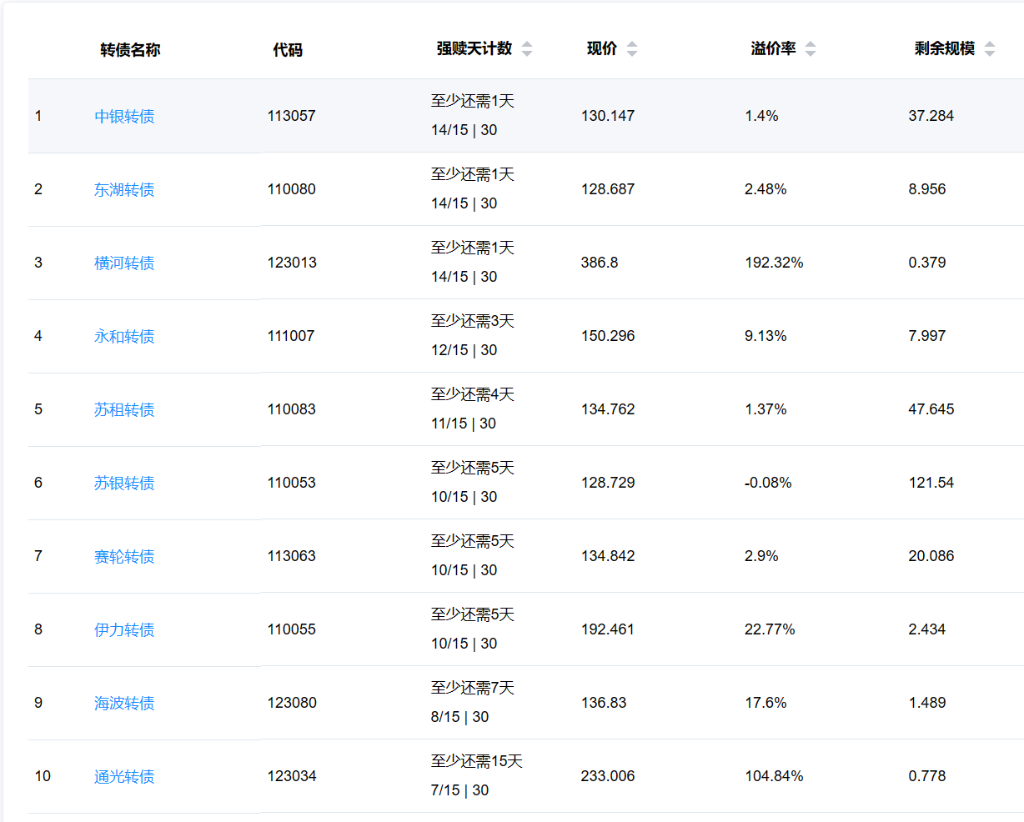Sort table by 溢价率 sort icon
The image size is (1024, 822).
pyautogui.click(x=810, y=49)
